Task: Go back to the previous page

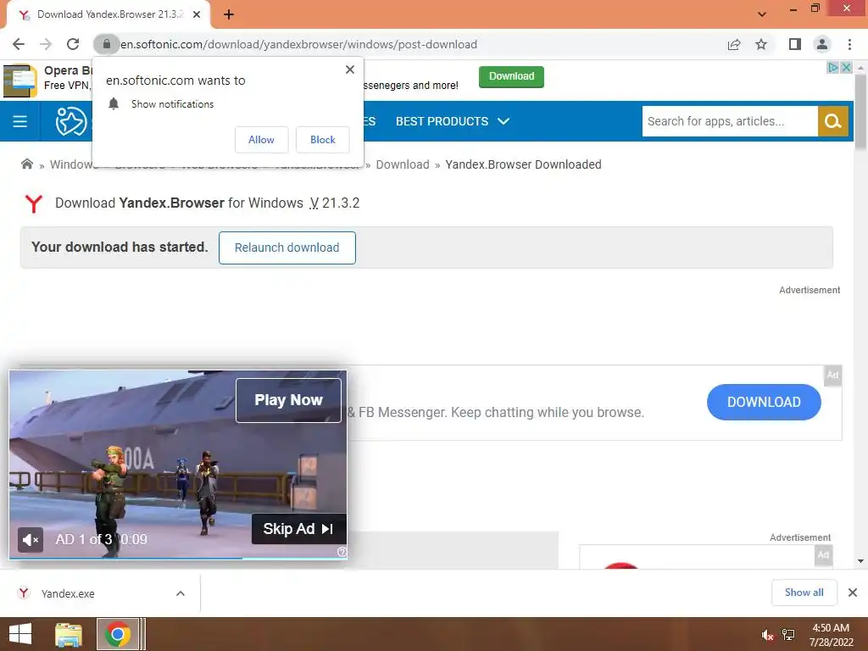Action: coord(19,44)
